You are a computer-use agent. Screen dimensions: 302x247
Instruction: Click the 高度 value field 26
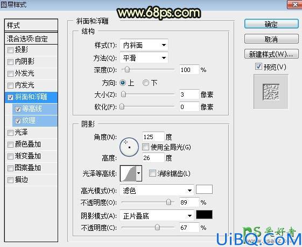pos(153,158)
